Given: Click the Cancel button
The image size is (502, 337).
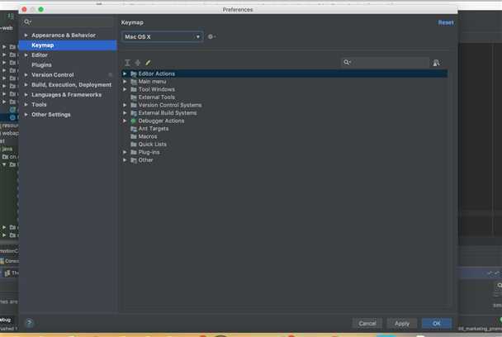Looking at the screenshot, I should (367, 324).
